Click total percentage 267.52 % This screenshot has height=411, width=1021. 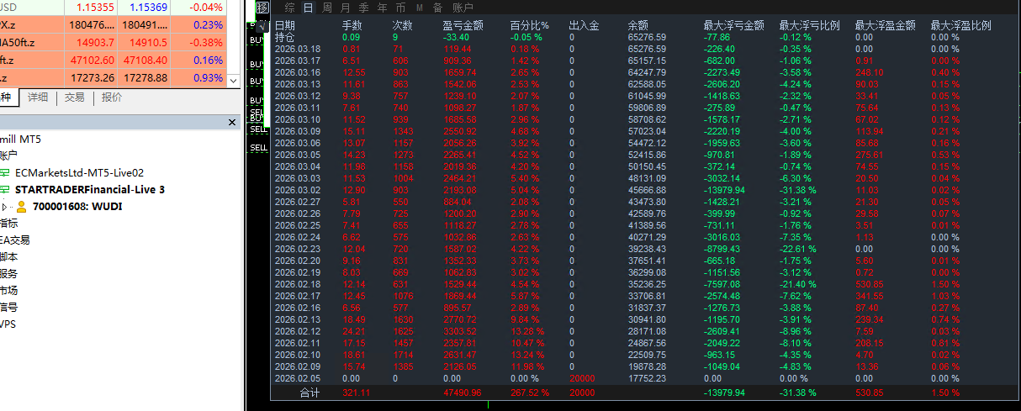529,393
